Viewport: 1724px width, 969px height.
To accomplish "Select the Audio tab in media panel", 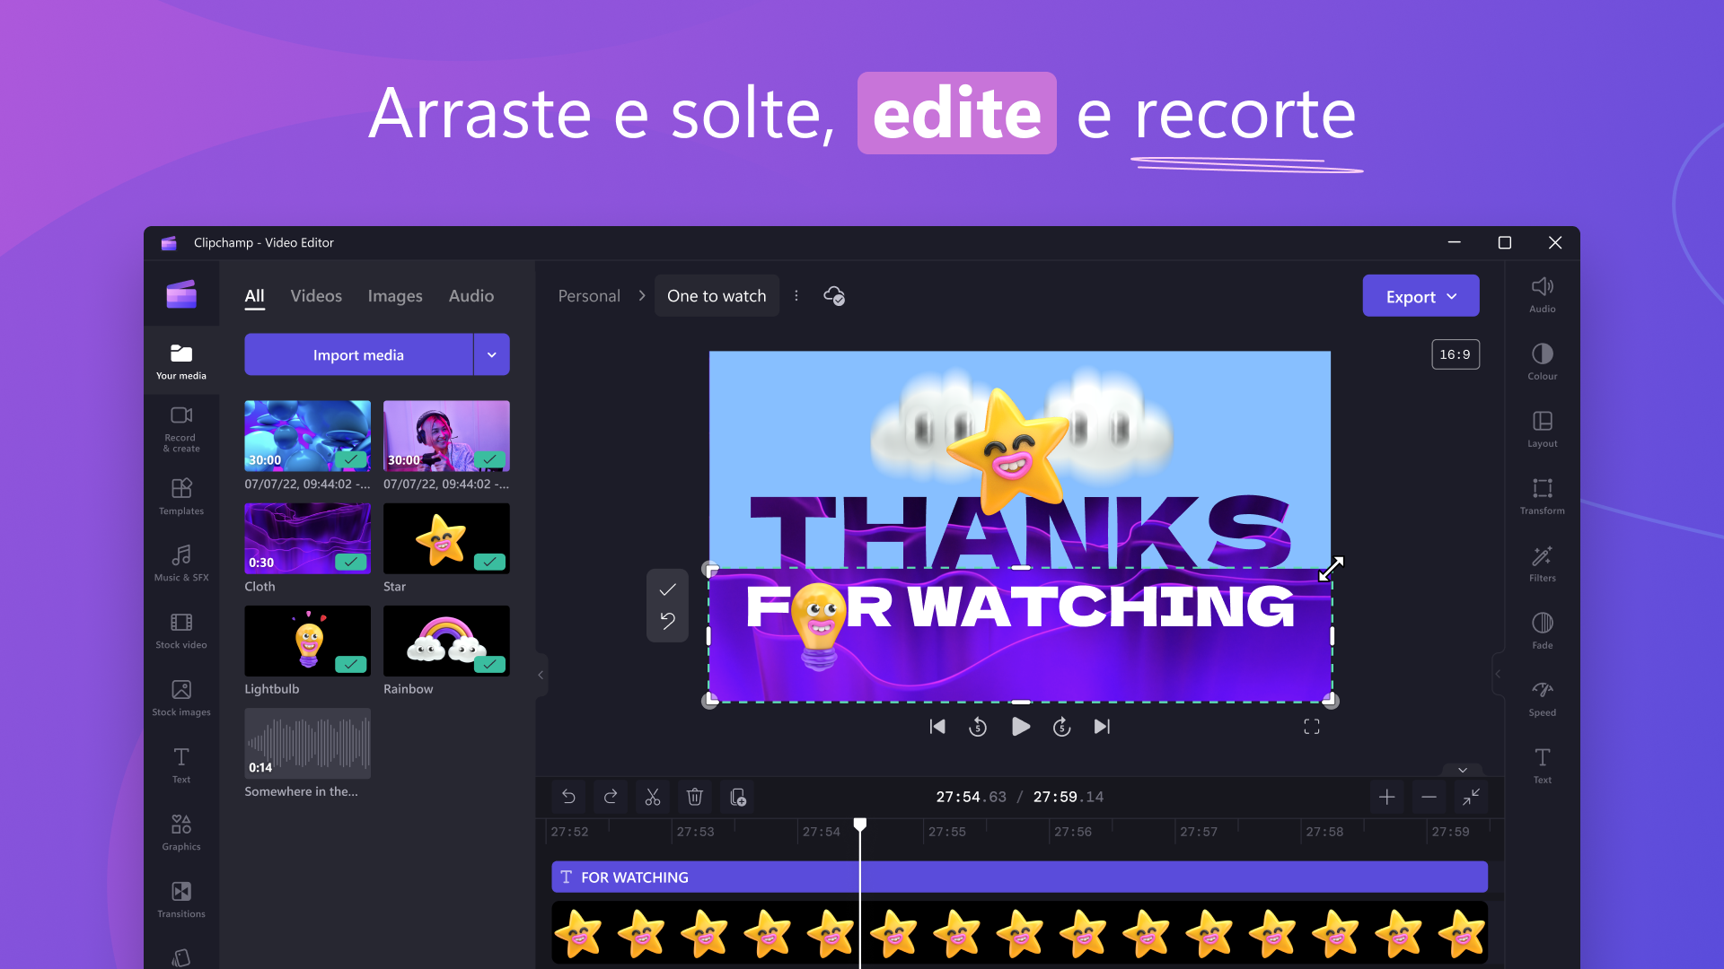I will (x=471, y=296).
